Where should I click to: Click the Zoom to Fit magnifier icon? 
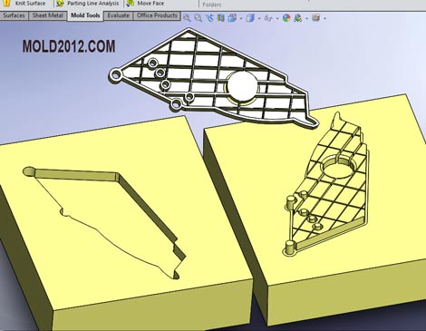[187, 18]
